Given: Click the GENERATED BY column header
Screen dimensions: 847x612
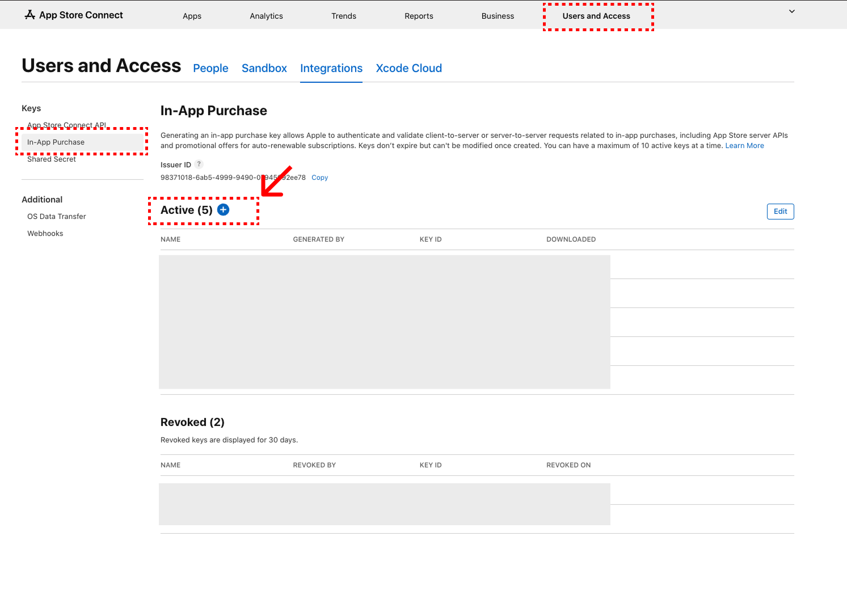Looking at the screenshot, I should (319, 239).
